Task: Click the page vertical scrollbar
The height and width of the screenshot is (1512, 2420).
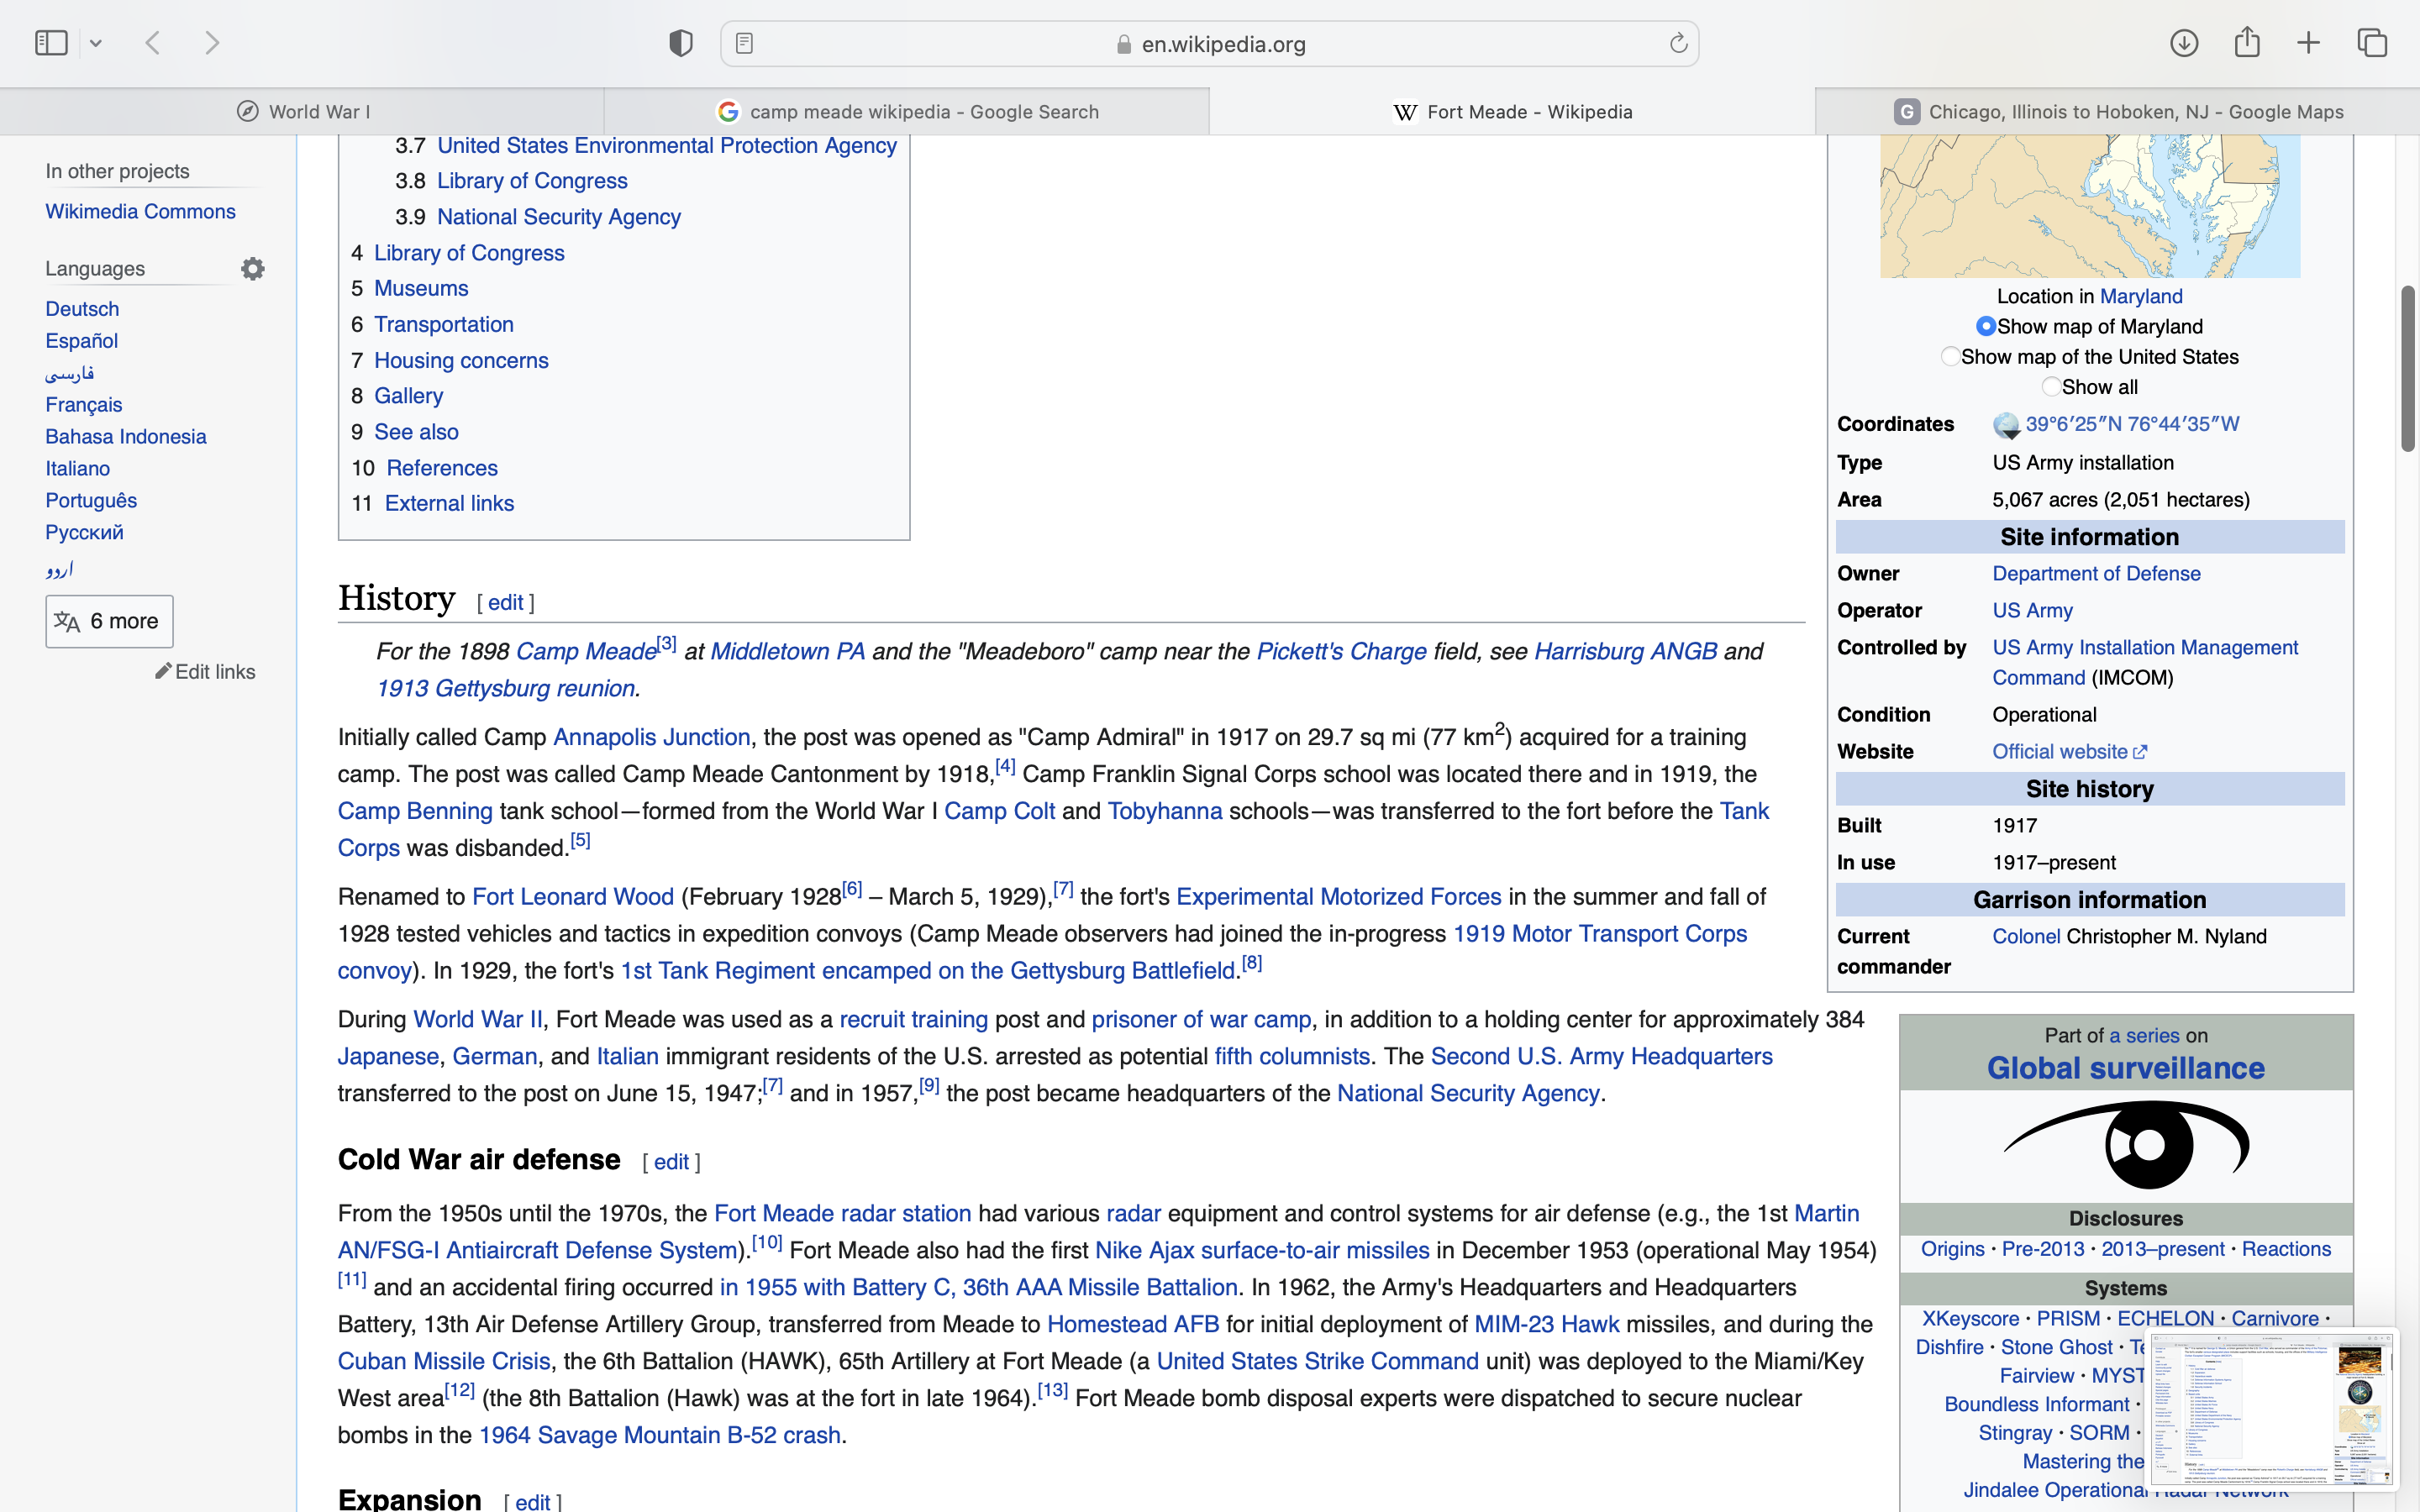Action: click(x=2407, y=370)
